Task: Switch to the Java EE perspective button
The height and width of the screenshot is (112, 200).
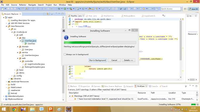Action: coord(193,9)
